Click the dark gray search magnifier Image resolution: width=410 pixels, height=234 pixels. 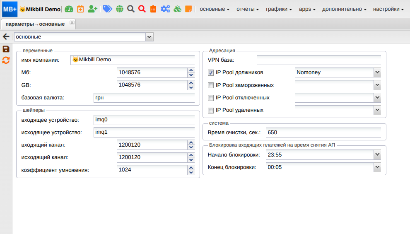[131, 9]
